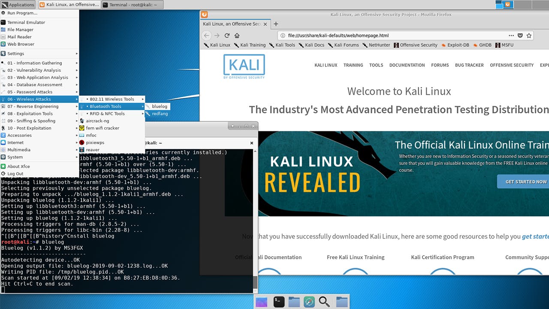Open BUG TRACKER in the page navigation
The width and height of the screenshot is (549, 309).
click(x=470, y=65)
